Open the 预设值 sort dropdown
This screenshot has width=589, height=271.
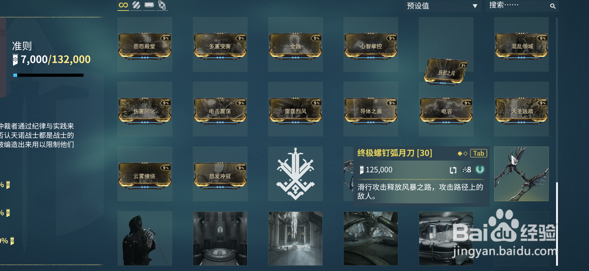click(442, 6)
